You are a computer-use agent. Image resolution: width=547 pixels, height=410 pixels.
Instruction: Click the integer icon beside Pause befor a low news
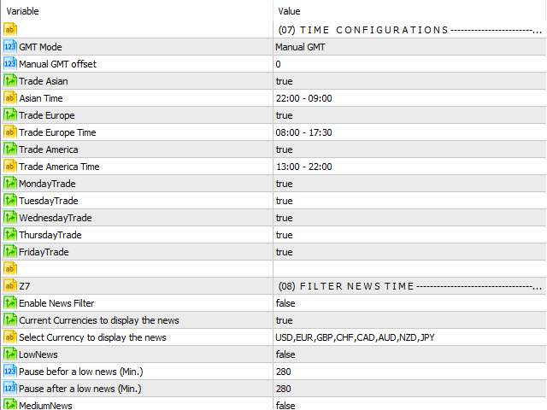click(10, 372)
